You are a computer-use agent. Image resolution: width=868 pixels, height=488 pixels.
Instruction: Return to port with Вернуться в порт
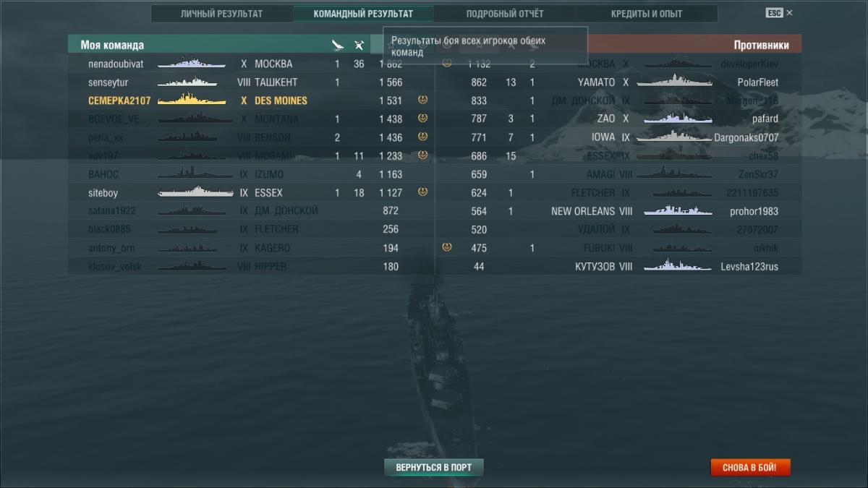pyautogui.click(x=433, y=467)
